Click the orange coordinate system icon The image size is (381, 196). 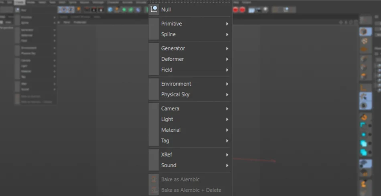click(x=79, y=10)
